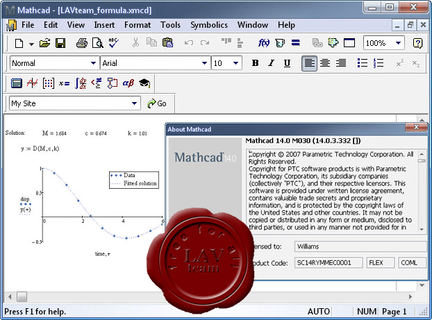
Task: Open a file with the Open folder icon
Action: point(44,43)
